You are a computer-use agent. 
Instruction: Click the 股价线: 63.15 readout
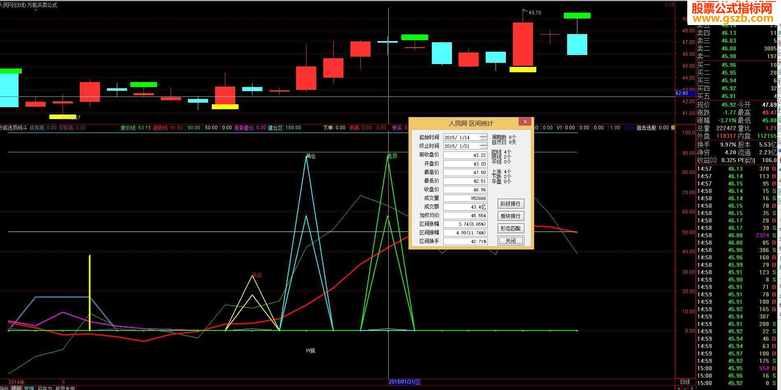(x=135, y=128)
